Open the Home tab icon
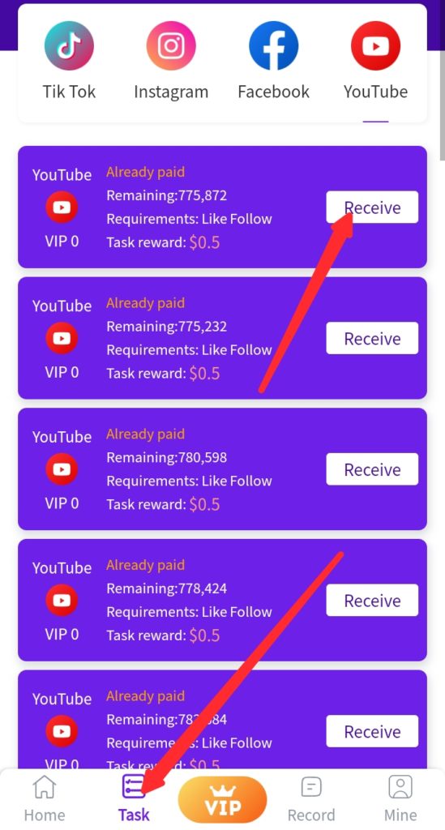Image resolution: width=445 pixels, height=830 pixels. 45,787
